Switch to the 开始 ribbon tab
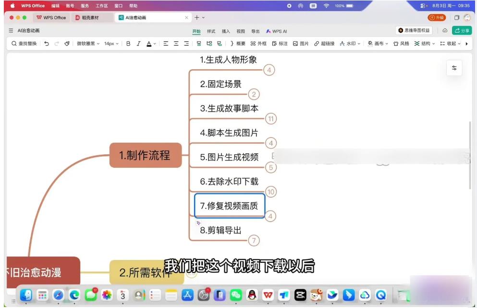This screenshot has height=308, width=477. (x=196, y=31)
